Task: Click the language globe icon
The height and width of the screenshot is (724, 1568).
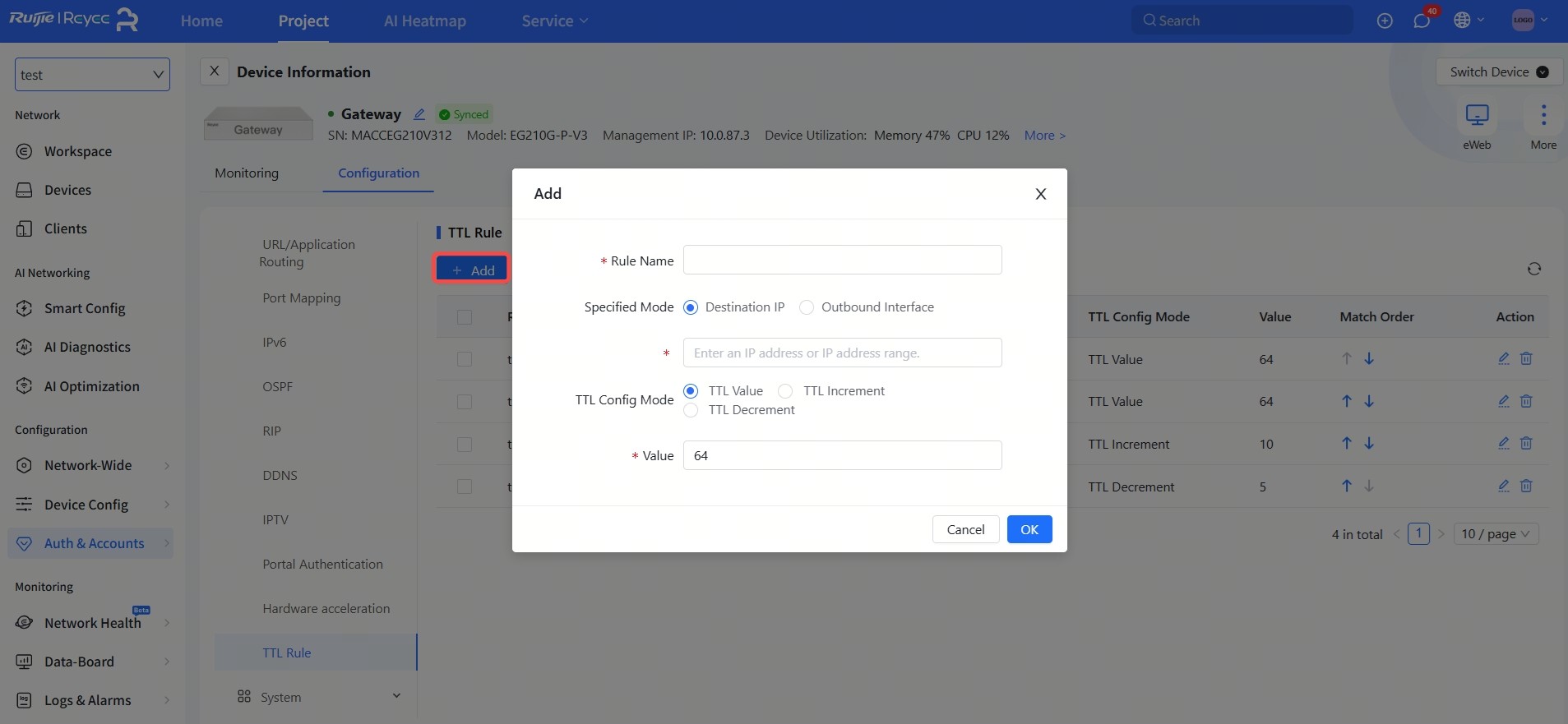Action: coord(1462,21)
